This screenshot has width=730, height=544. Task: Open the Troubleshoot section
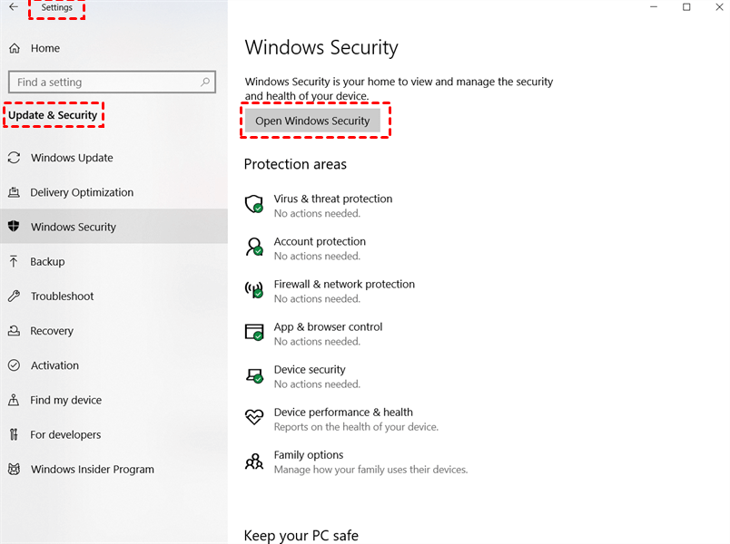pos(62,296)
